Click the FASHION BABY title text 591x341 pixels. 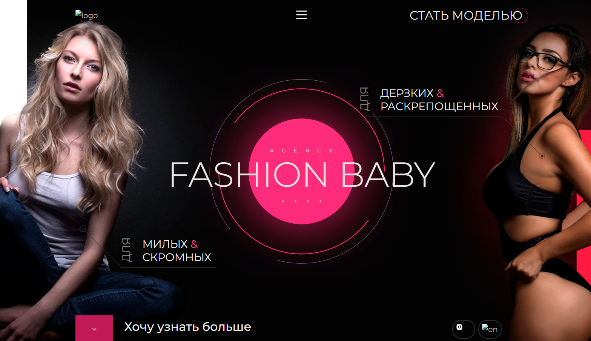[302, 175]
